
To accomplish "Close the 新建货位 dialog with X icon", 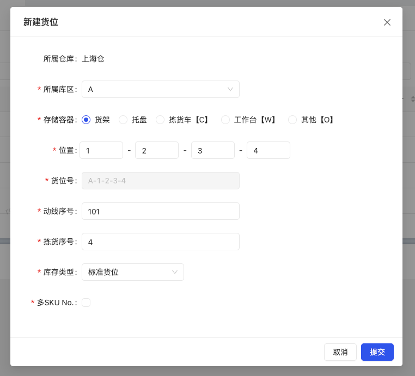I will click(387, 22).
